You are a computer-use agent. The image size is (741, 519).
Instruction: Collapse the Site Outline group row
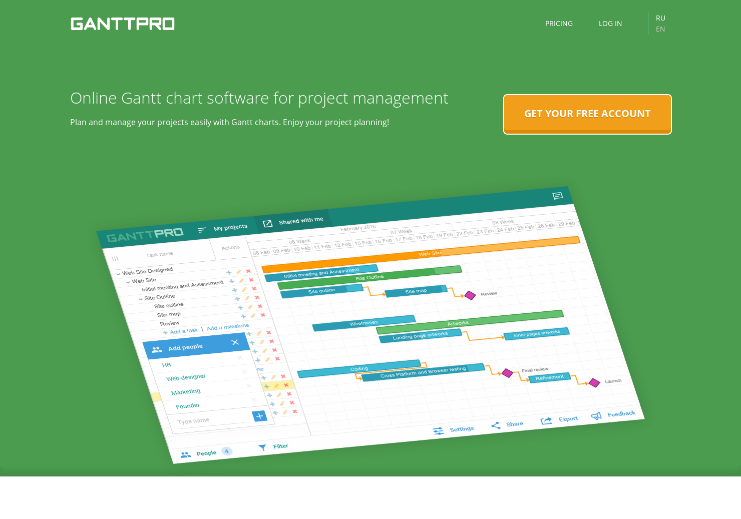click(x=141, y=299)
